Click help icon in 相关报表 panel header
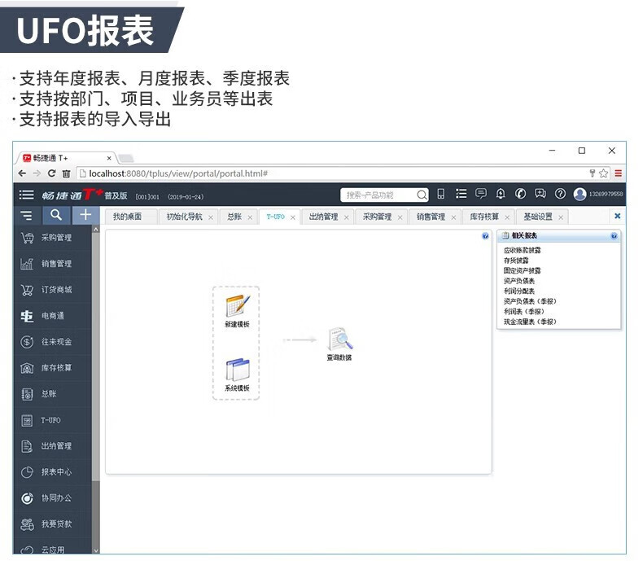Image resolution: width=643 pixels, height=561 pixels. click(614, 236)
